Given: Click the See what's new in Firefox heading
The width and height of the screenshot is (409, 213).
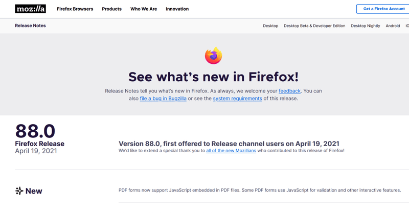Looking at the screenshot, I should (x=213, y=77).
